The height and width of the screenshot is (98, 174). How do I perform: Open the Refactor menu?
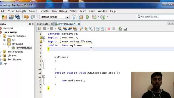tap(44, 11)
